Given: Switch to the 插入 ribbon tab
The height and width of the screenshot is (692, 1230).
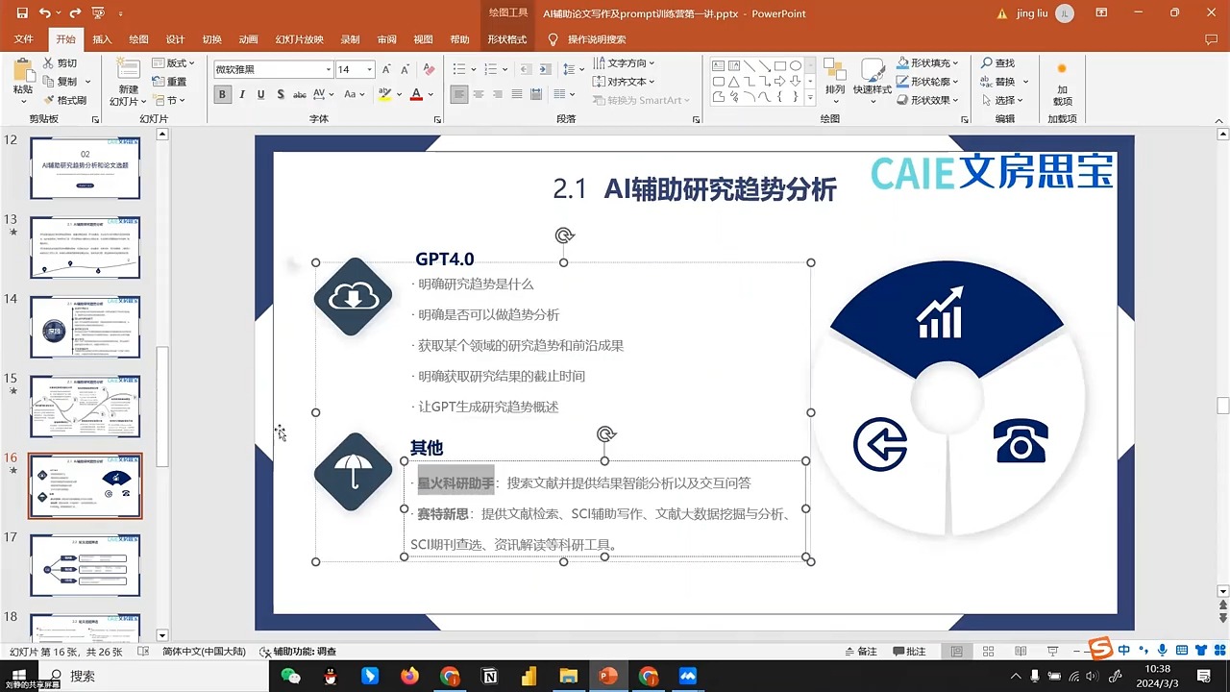Looking at the screenshot, I should [102, 39].
